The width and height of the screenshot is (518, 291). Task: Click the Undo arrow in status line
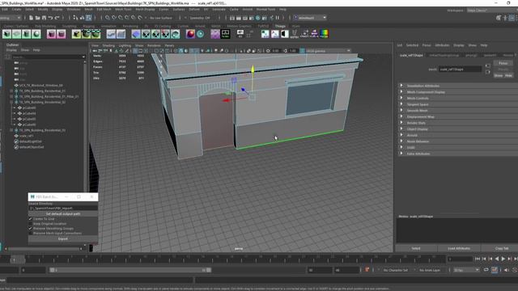[x=50, y=18]
